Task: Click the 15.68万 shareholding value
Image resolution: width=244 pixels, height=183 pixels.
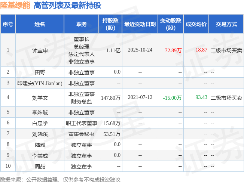Action: pos(112,123)
